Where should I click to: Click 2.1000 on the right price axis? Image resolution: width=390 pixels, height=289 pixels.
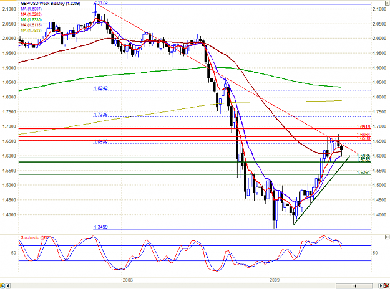coord(379,9)
